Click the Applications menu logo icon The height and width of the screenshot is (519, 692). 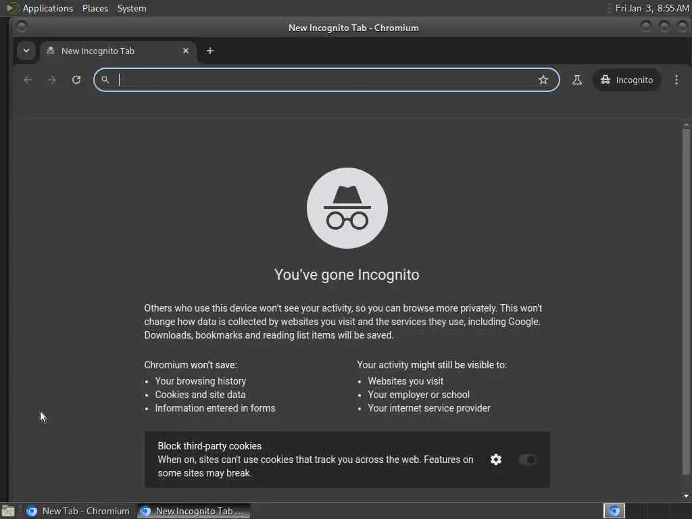pos(12,8)
